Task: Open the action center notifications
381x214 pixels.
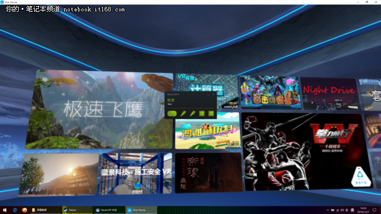Action: 374,210
